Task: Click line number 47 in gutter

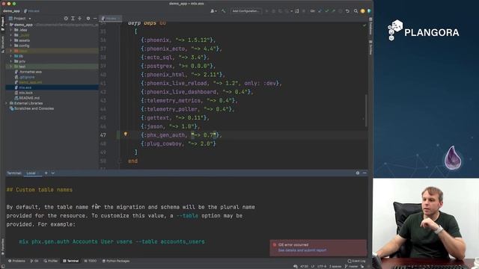Action: click(103, 134)
